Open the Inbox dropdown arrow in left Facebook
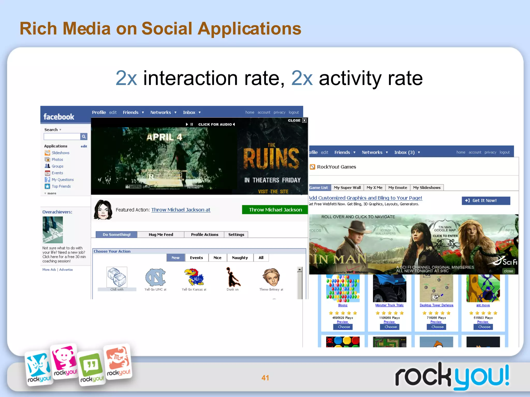This screenshot has width=530, height=397. point(200,112)
